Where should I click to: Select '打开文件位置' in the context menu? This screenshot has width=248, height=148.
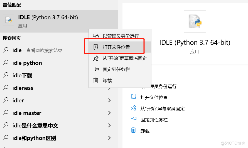coord(120,47)
